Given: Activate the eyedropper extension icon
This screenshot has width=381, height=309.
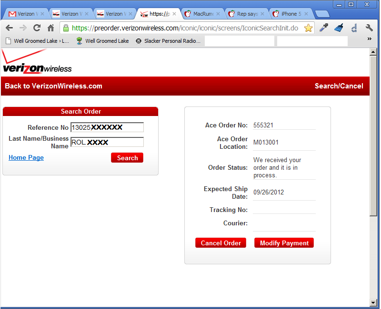Looking at the screenshot, I should (324, 28).
